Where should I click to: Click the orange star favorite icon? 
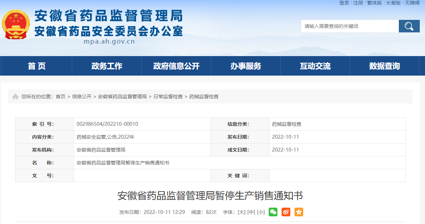tap(299, 212)
